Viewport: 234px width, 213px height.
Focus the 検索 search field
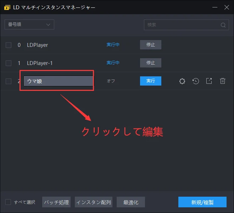186,25
